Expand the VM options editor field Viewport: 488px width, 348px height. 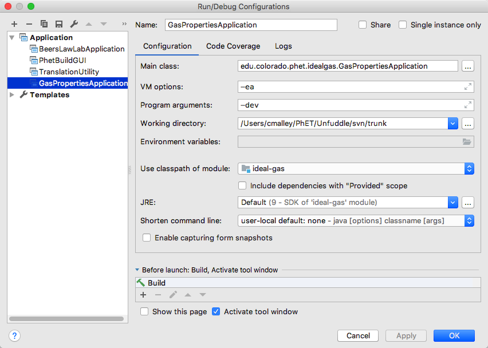click(x=468, y=85)
